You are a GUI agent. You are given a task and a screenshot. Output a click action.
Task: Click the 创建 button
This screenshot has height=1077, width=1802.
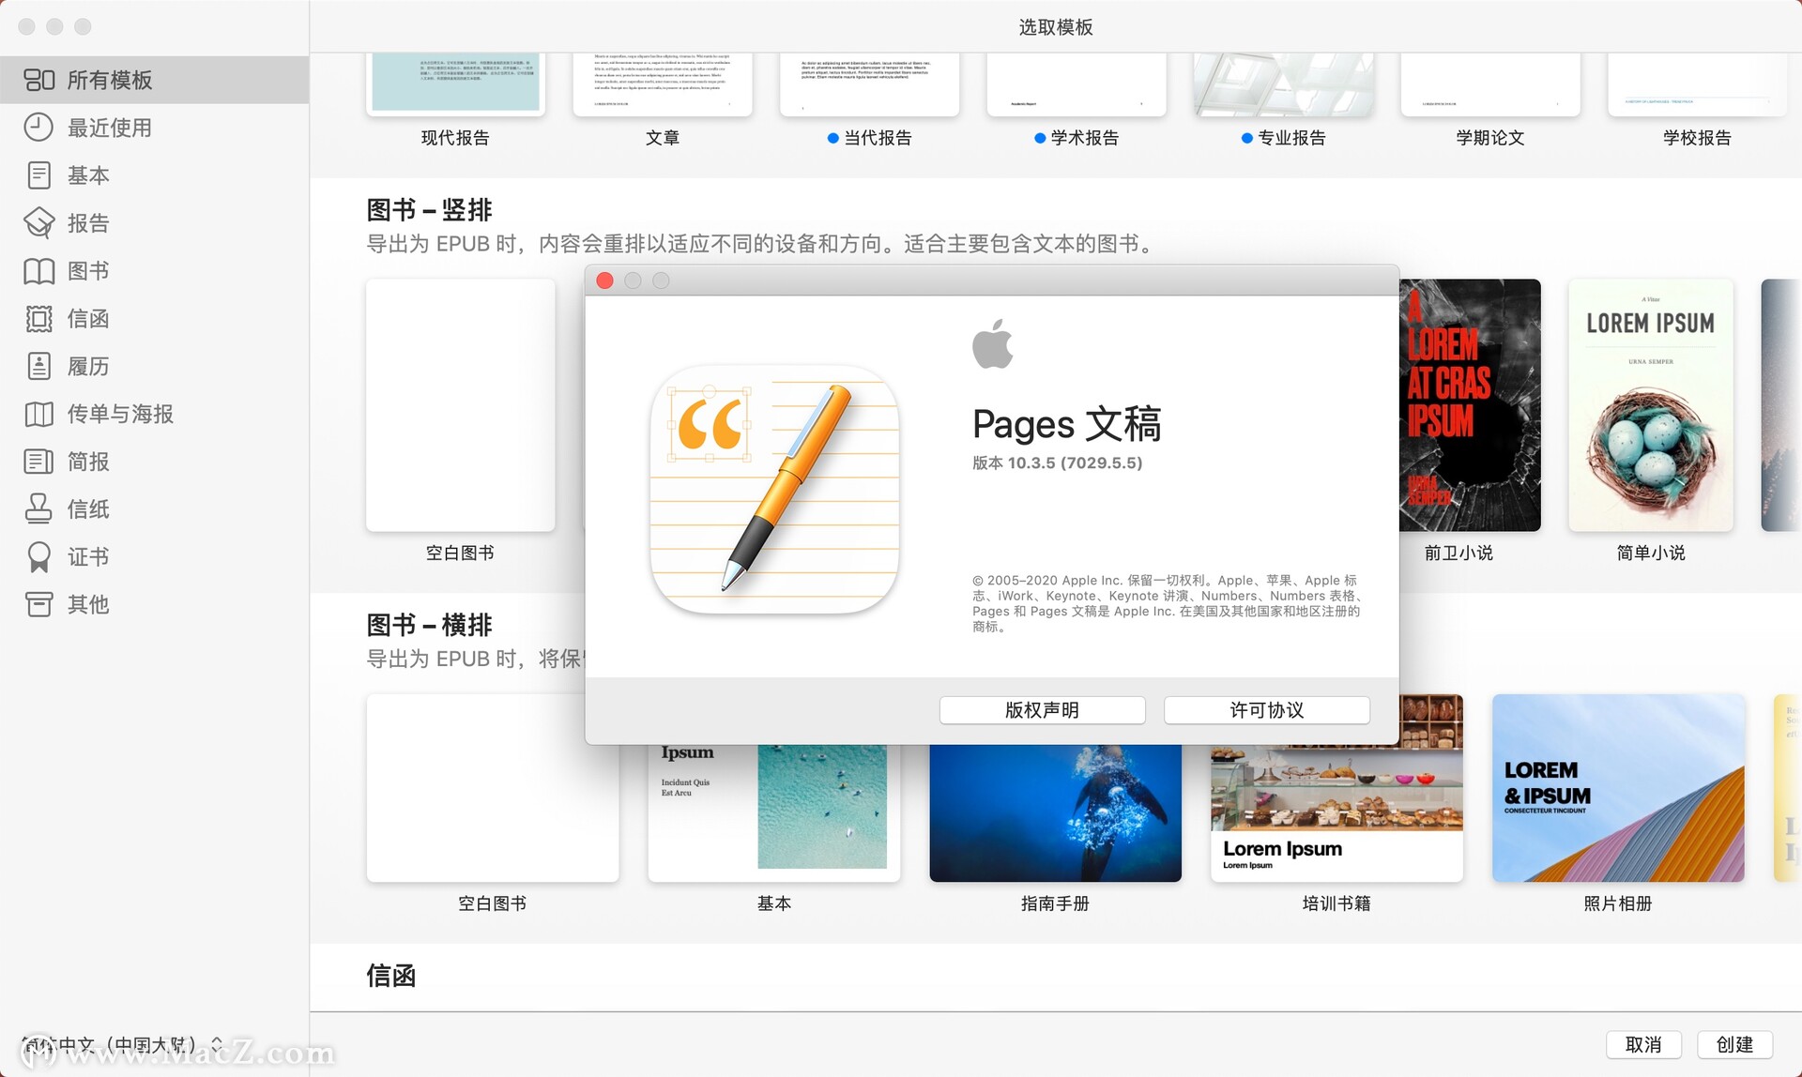pos(1734,1044)
